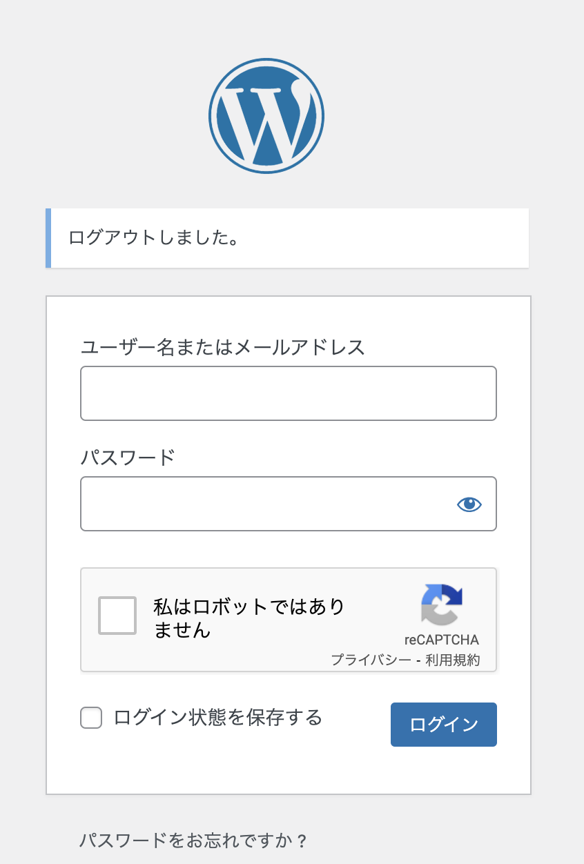Click the blue stripe on the logout notice
Image resolution: width=584 pixels, height=864 pixels.
point(48,238)
